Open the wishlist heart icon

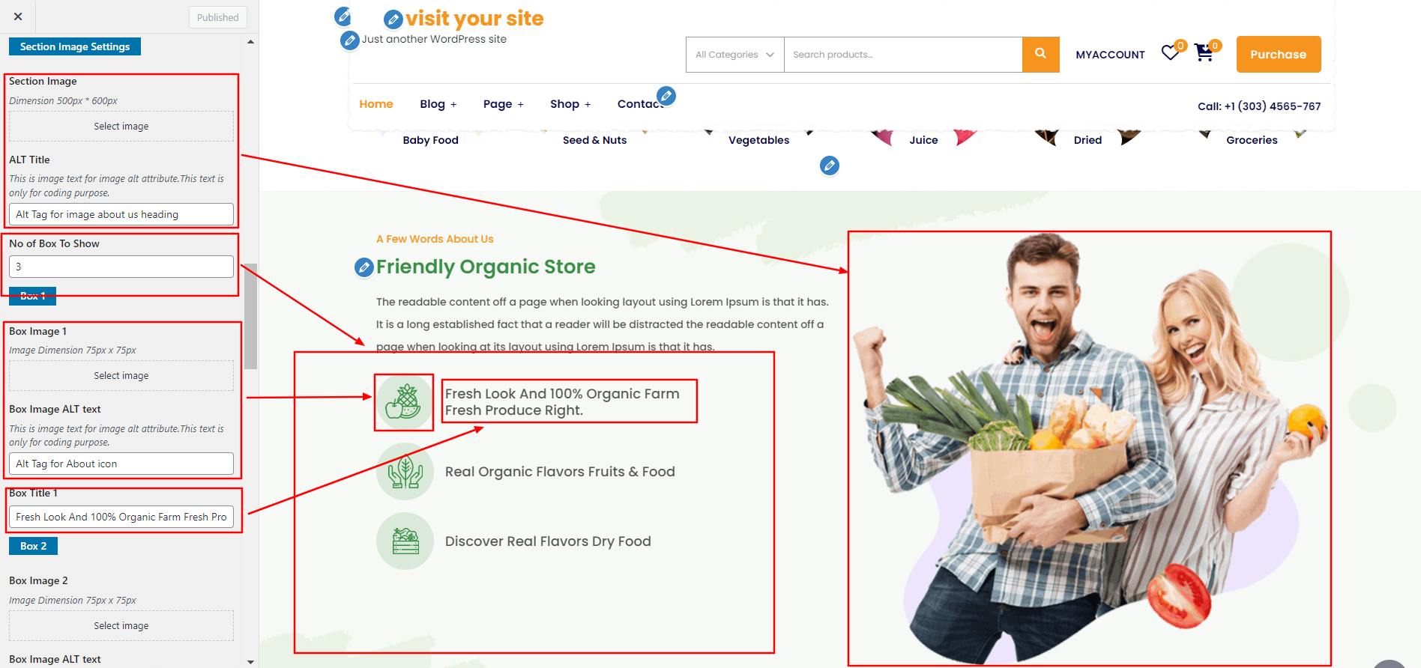click(x=1170, y=52)
